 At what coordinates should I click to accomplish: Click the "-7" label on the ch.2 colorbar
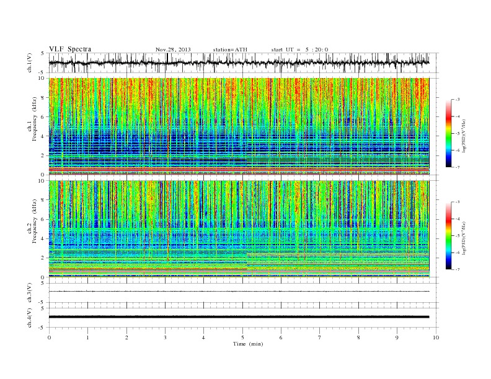[458, 269]
